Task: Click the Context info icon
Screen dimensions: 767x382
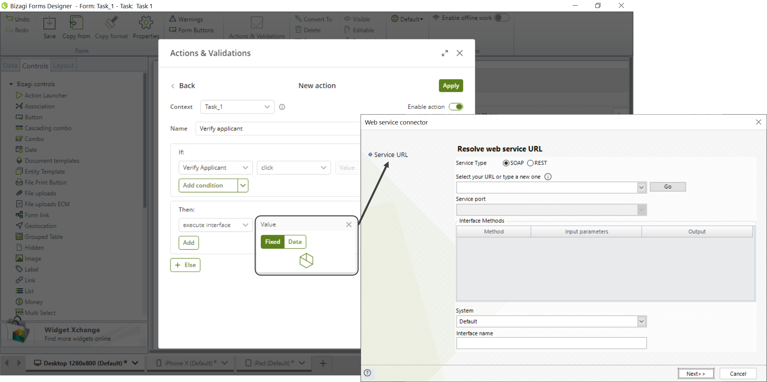Action: pos(282,107)
